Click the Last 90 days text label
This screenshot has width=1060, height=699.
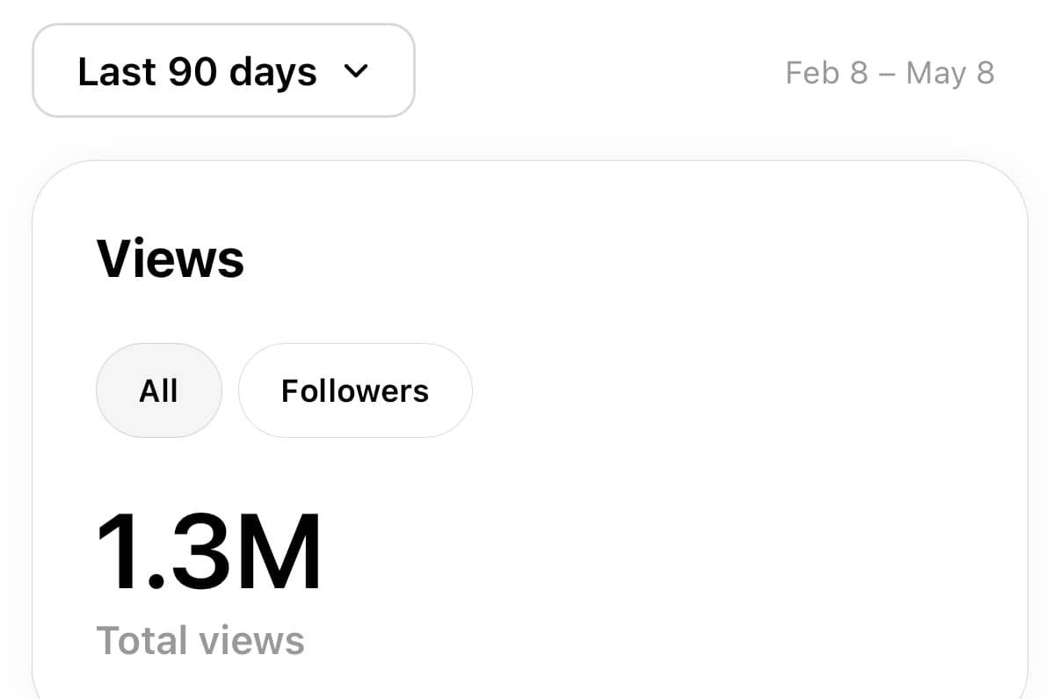(197, 71)
